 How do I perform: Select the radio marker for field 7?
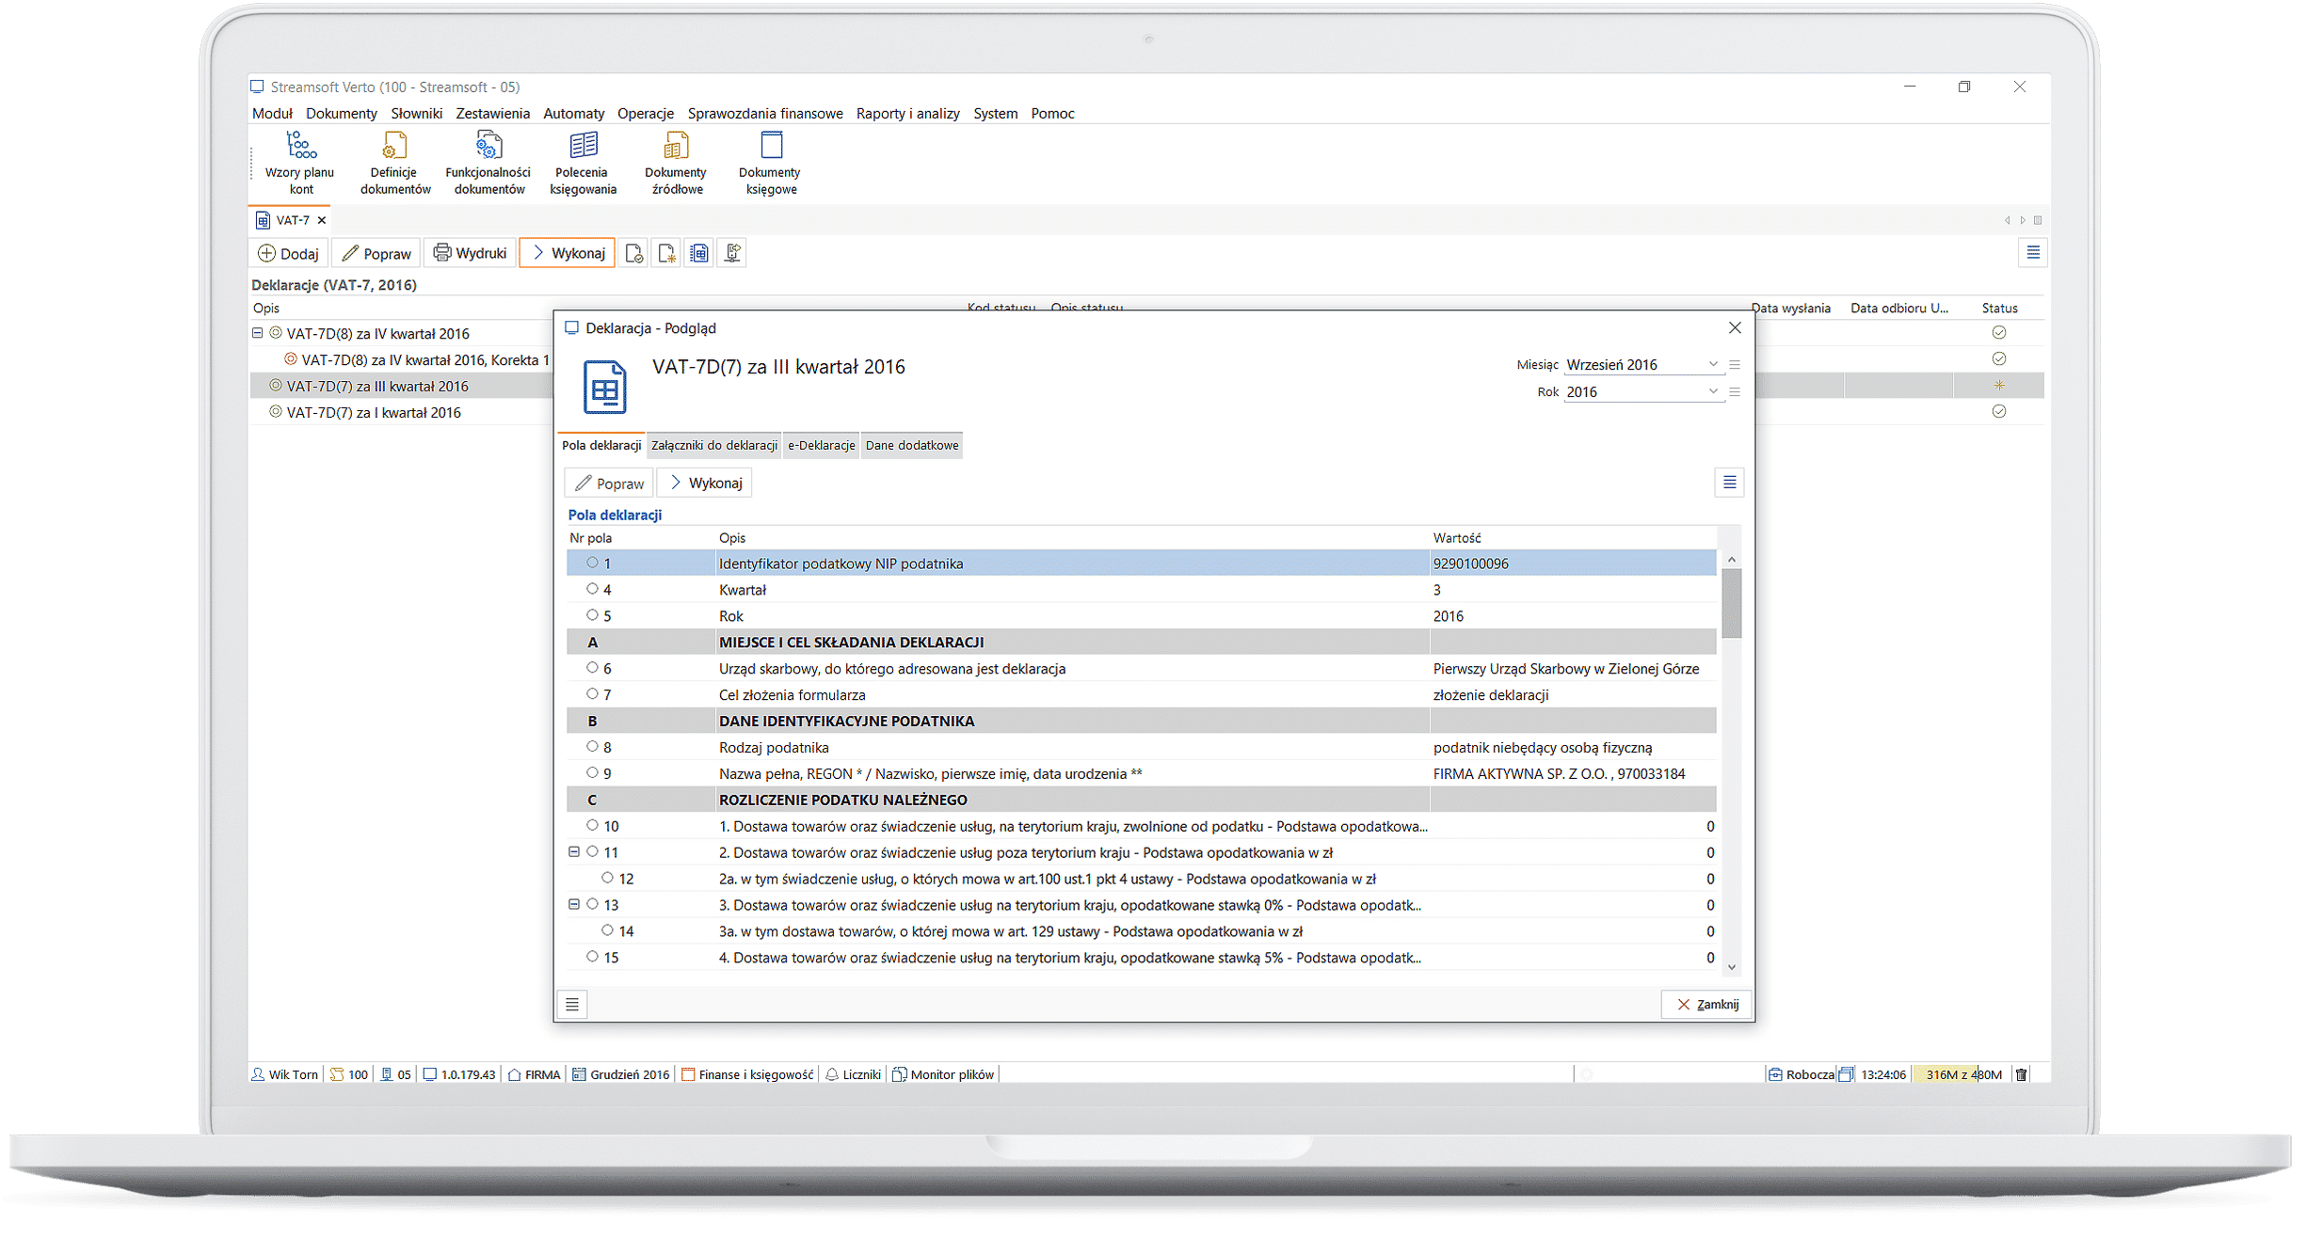tap(592, 694)
